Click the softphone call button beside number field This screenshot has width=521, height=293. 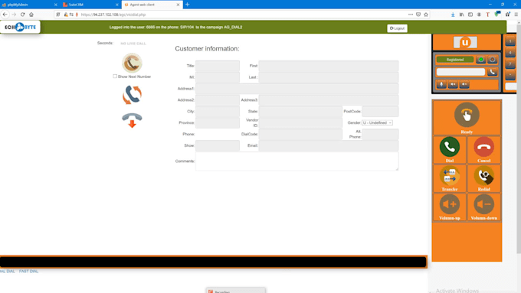492,72
